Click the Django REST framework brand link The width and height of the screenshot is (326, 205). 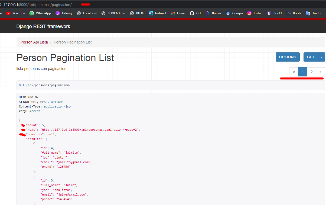(43, 26)
